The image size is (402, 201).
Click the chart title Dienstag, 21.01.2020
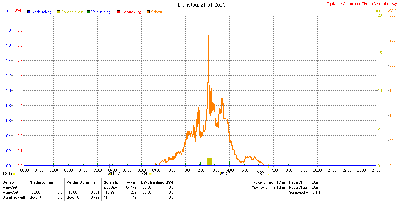pos(202,5)
